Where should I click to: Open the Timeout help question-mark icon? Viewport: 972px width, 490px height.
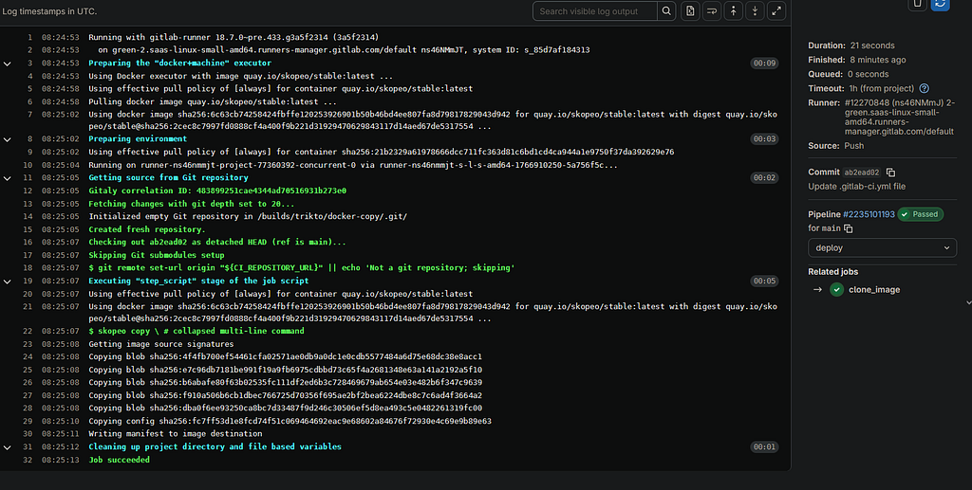click(x=925, y=88)
